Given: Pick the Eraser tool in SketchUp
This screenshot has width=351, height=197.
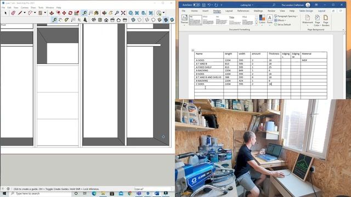Looking at the screenshot, I should 13,13.
